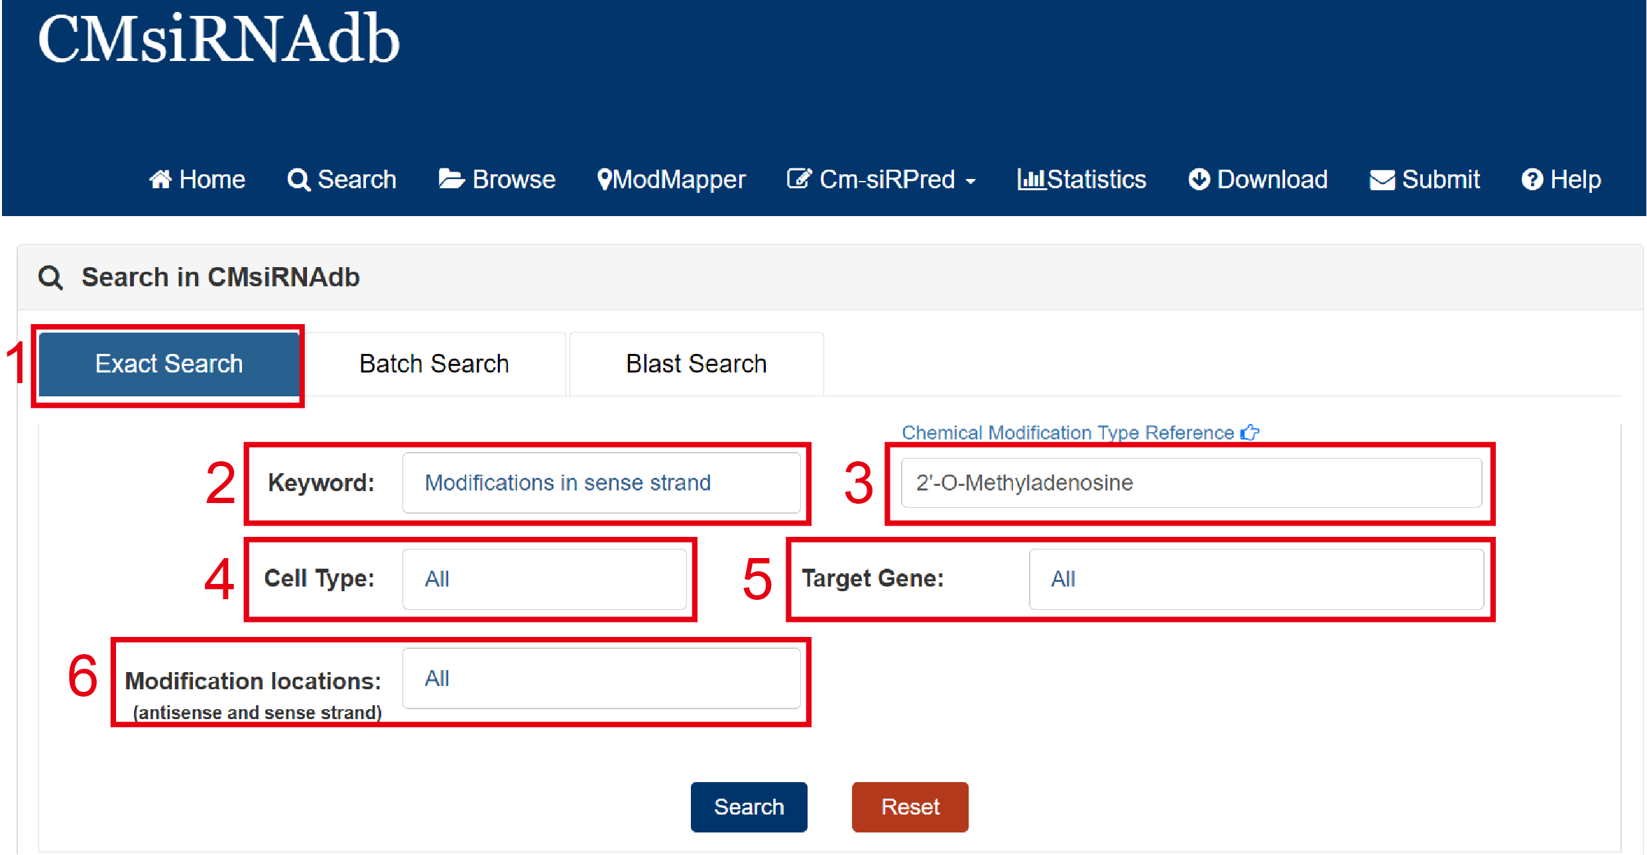
Task: Open the Cell Type dropdown
Action: tap(544, 579)
